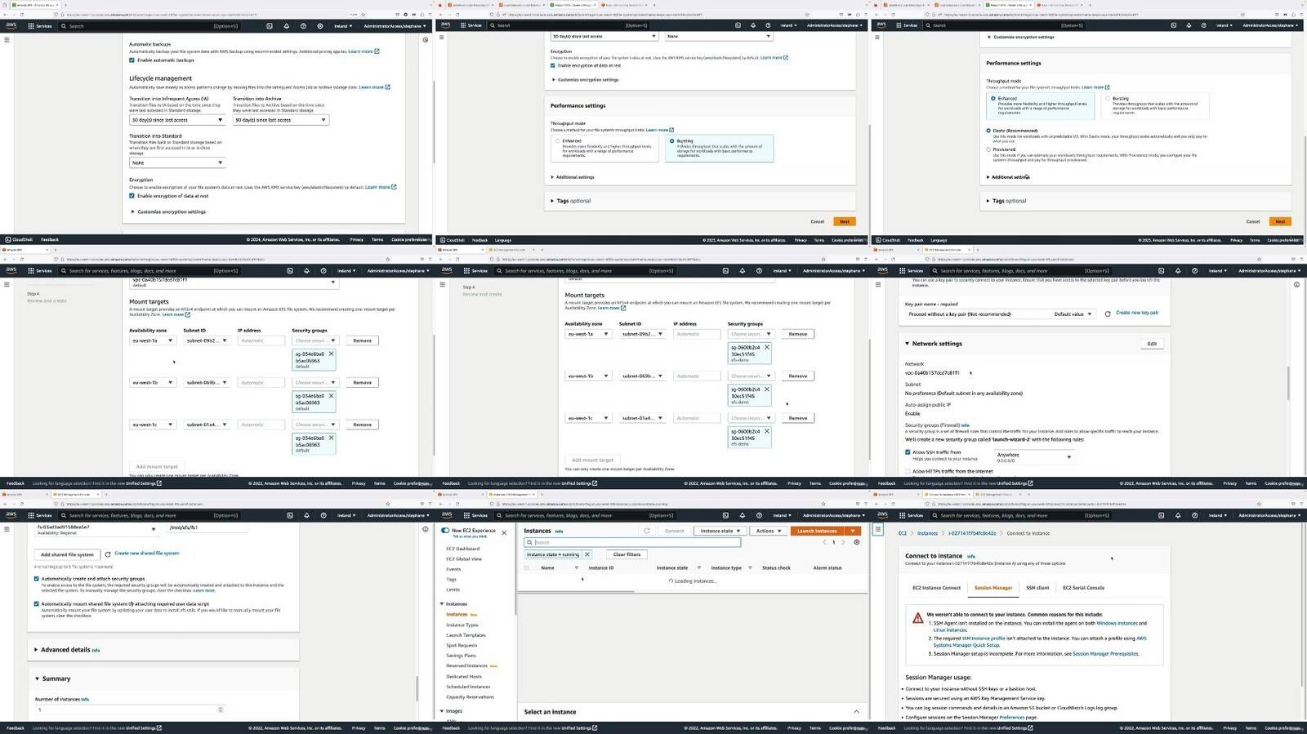
Task: Expand Customize encryption settings in Lifecycle management window
Action: (x=168, y=211)
